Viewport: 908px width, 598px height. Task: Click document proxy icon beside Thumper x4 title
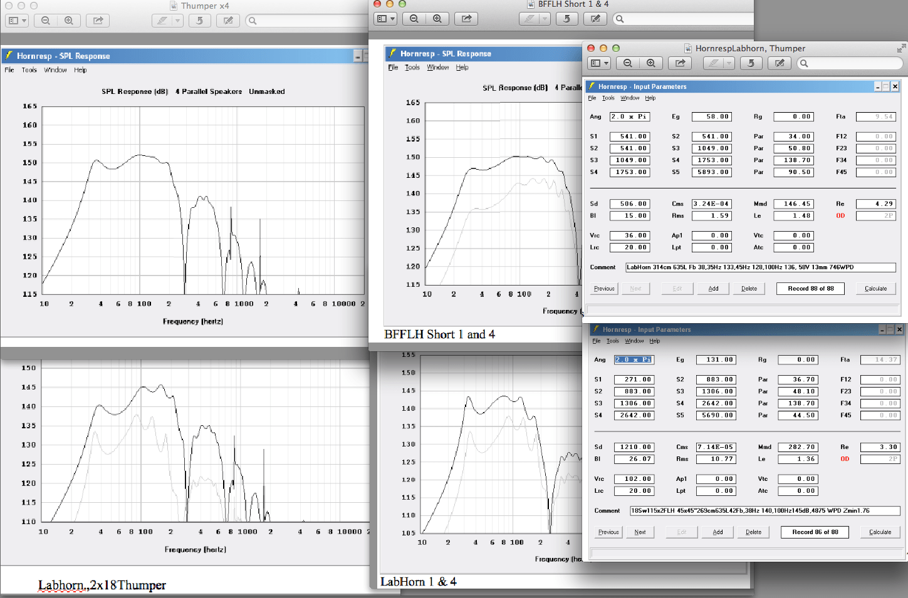click(174, 6)
